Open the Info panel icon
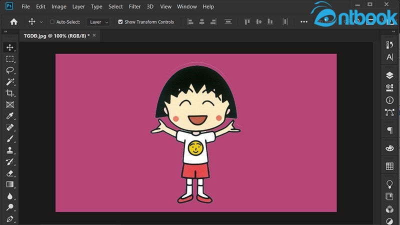This screenshot has height=225, width=400. click(389, 100)
